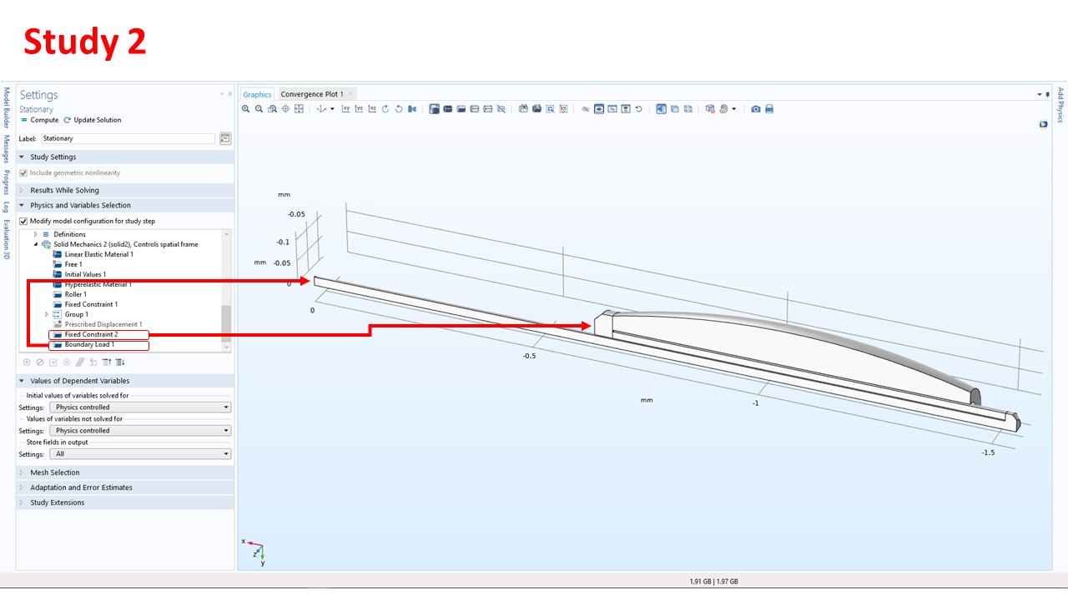
Task: Click the camera snapshot icon
Action: 756,109
